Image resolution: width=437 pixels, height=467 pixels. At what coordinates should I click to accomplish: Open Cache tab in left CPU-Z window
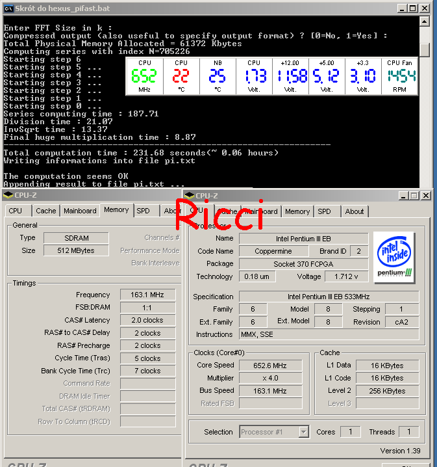[x=46, y=211]
